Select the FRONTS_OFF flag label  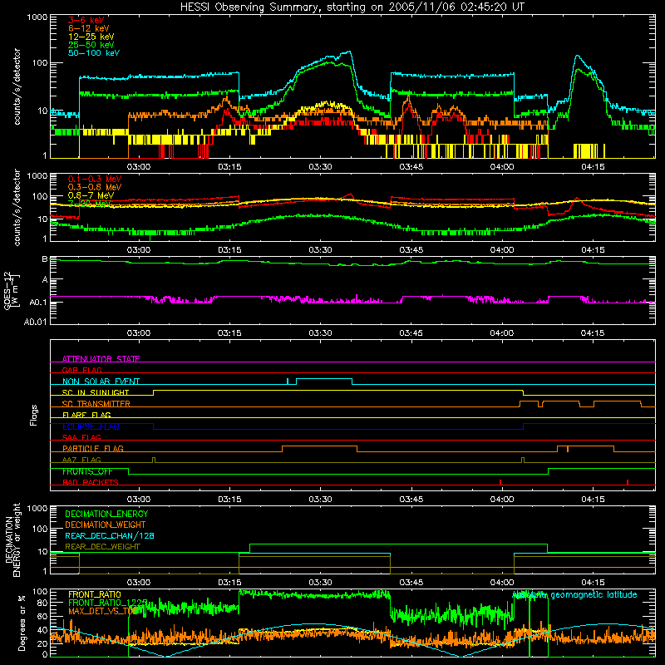tap(87, 471)
